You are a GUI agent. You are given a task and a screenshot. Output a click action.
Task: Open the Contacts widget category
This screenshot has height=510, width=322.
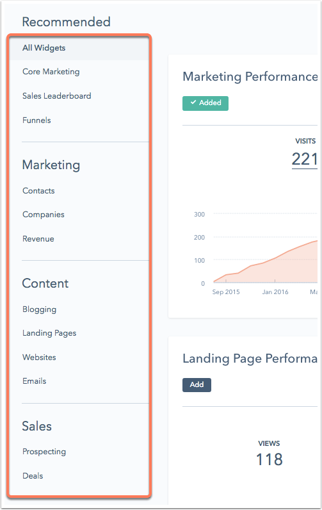(x=38, y=191)
